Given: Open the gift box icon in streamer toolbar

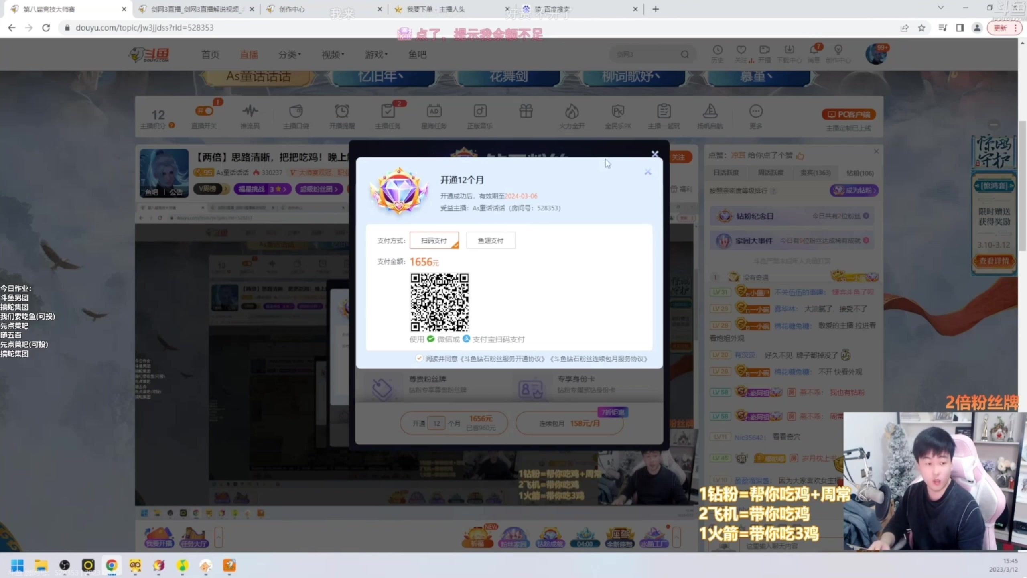Looking at the screenshot, I should point(526,111).
